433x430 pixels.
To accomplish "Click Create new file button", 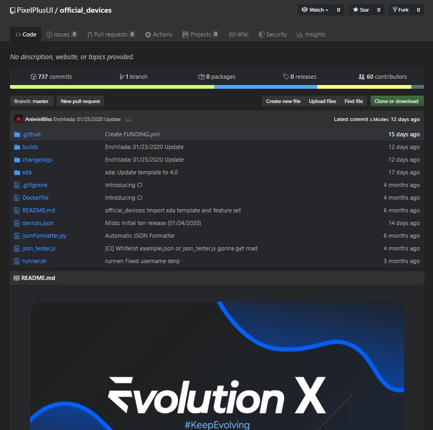I will click(x=283, y=101).
